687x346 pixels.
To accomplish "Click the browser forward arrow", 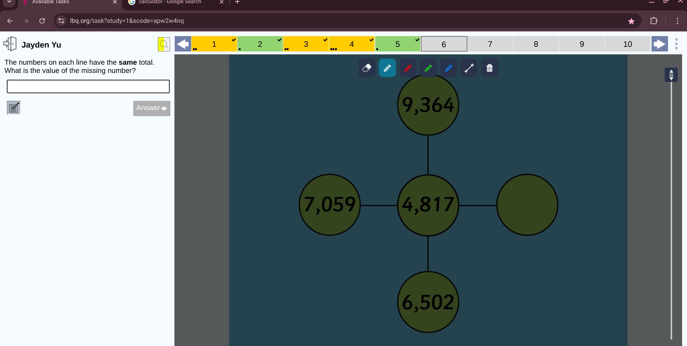I will point(26,21).
